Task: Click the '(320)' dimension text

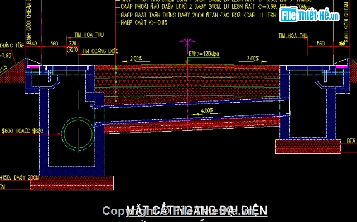Action: (73, 50)
